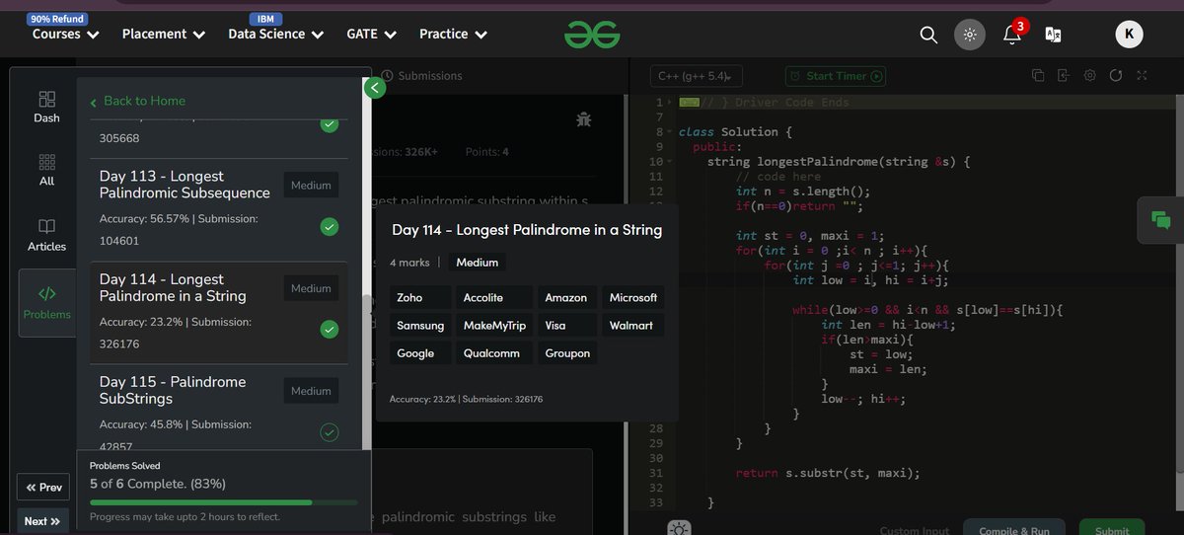Select the Problems sidebar item
This screenshot has width=1184, height=535.
tap(46, 303)
